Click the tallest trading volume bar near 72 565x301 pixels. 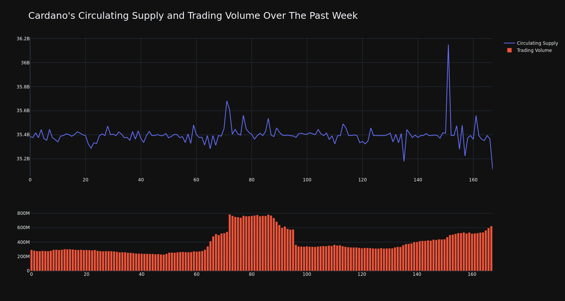click(230, 243)
